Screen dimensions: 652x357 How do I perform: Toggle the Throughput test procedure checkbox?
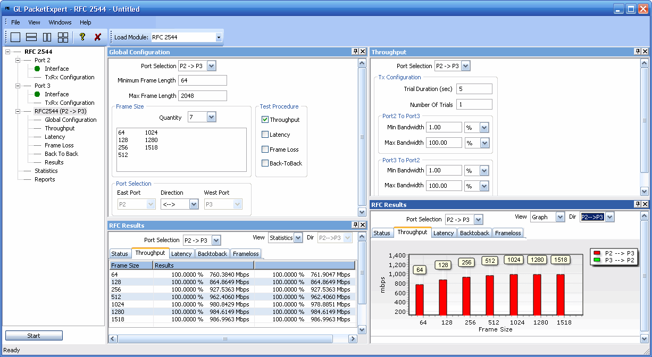pyautogui.click(x=265, y=120)
